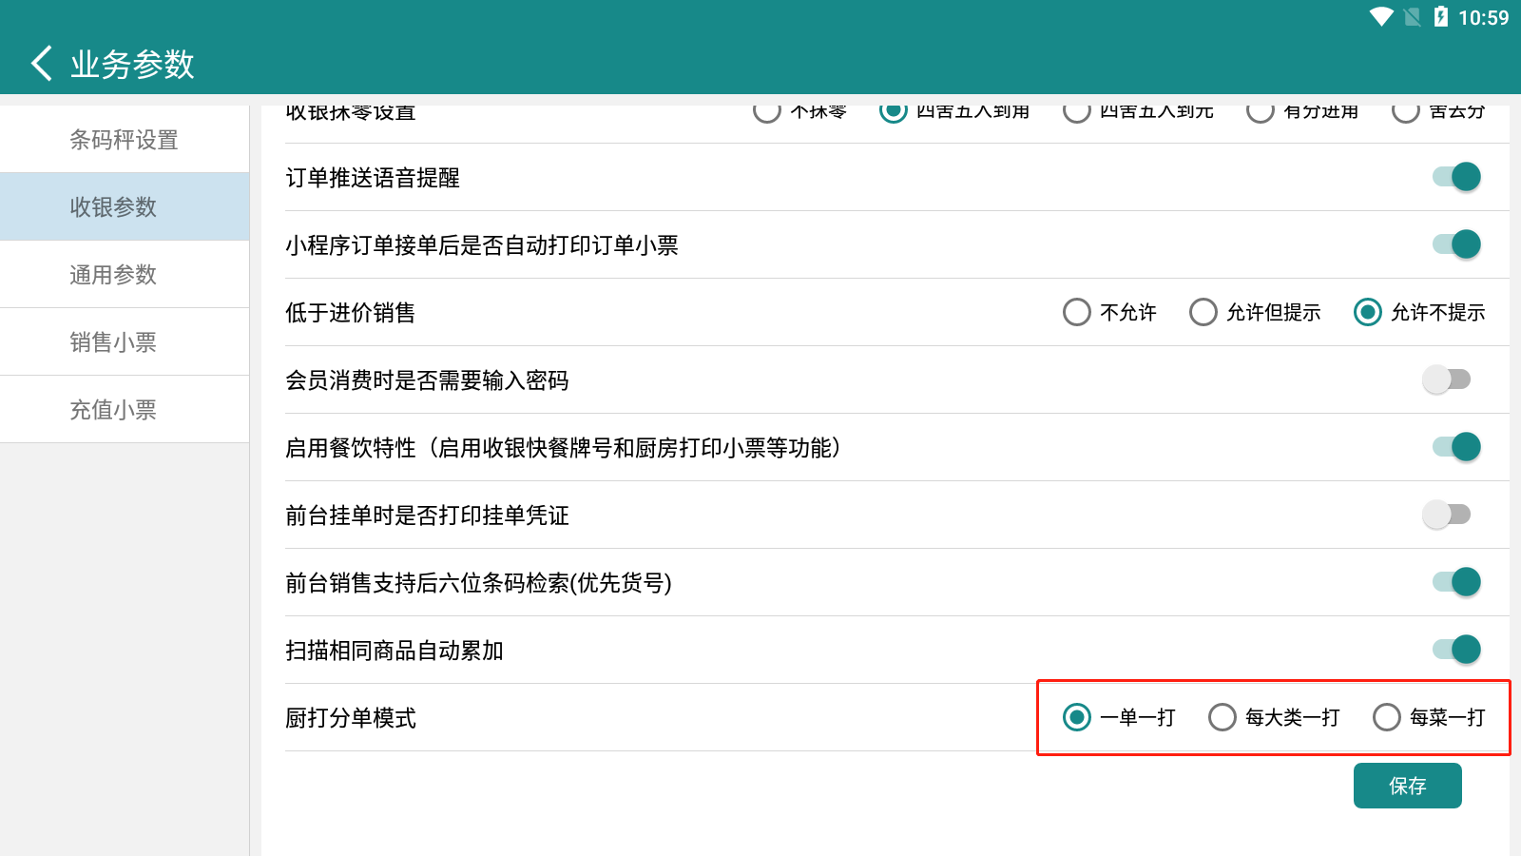The image size is (1521, 856).
Task: Click the 保存 button
Action: (1407, 786)
